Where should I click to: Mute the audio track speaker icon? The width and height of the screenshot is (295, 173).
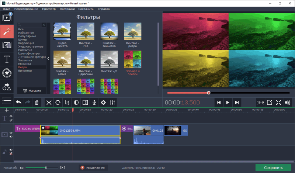[x=11, y=150]
